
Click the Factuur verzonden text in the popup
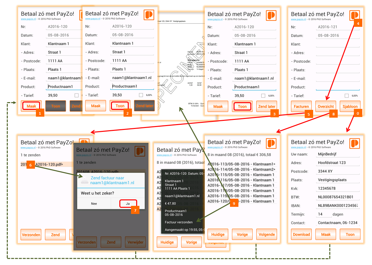179,222
